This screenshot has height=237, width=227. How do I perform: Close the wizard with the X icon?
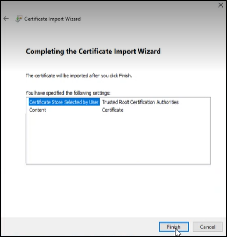tap(221, 5)
